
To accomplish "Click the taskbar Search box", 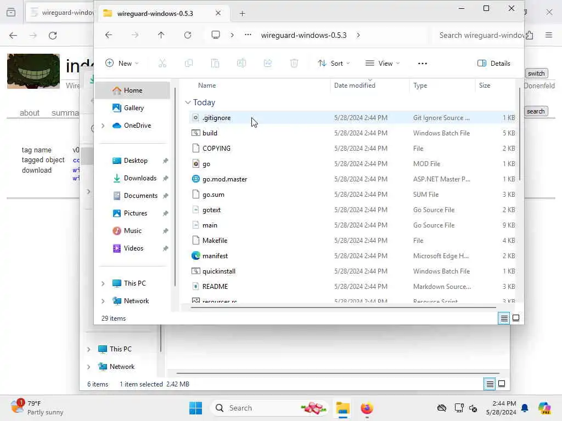I will (269, 408).
